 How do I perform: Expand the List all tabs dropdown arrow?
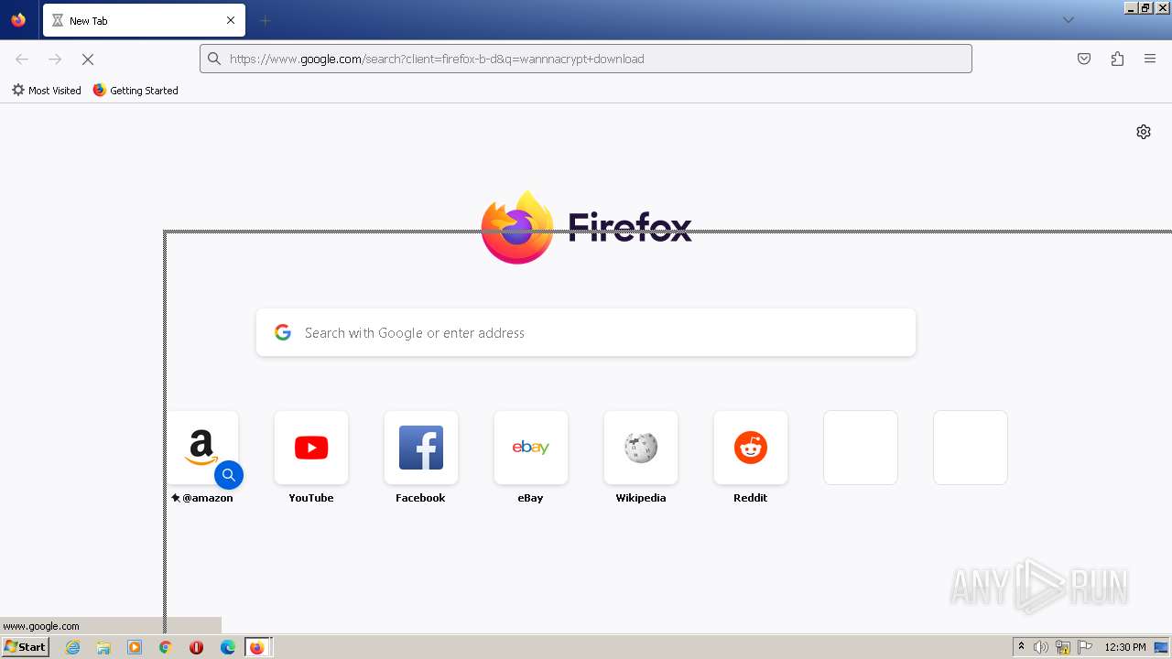coord(1068,20)
